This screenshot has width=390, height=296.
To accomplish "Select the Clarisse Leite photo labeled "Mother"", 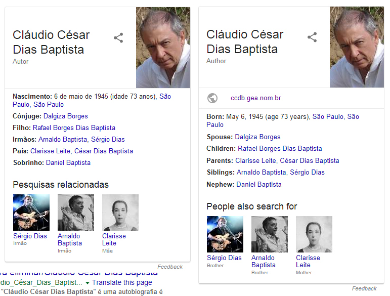I will (314, 234).
